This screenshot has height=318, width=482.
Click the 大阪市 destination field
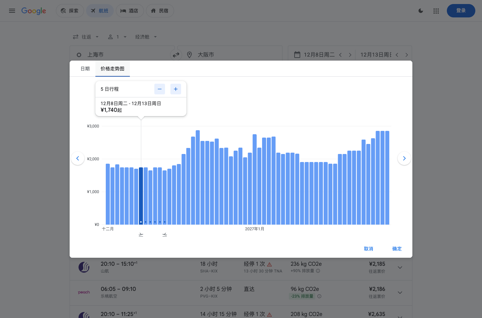[x=230, y=55]
